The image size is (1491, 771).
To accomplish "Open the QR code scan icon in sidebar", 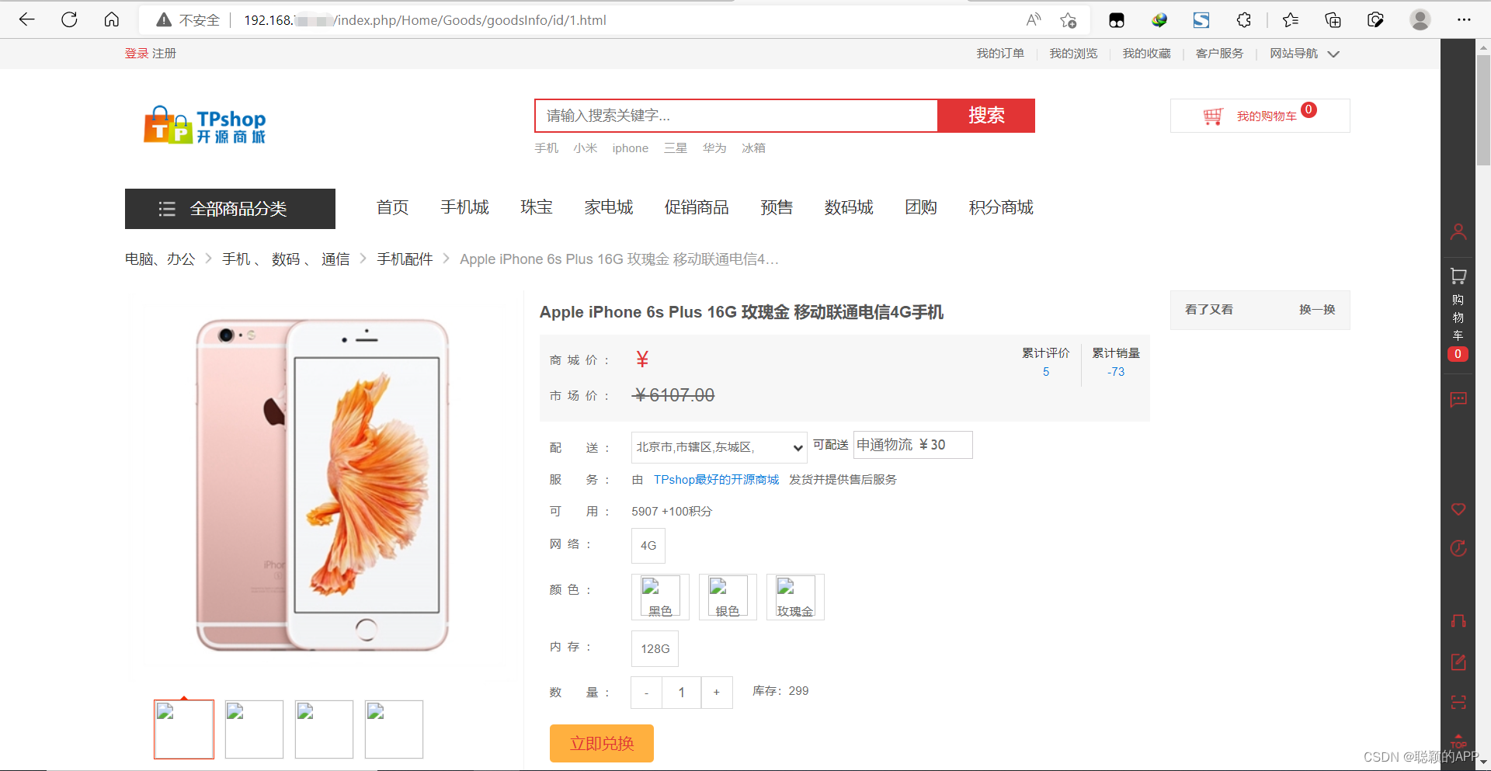I will point(1458,702).
